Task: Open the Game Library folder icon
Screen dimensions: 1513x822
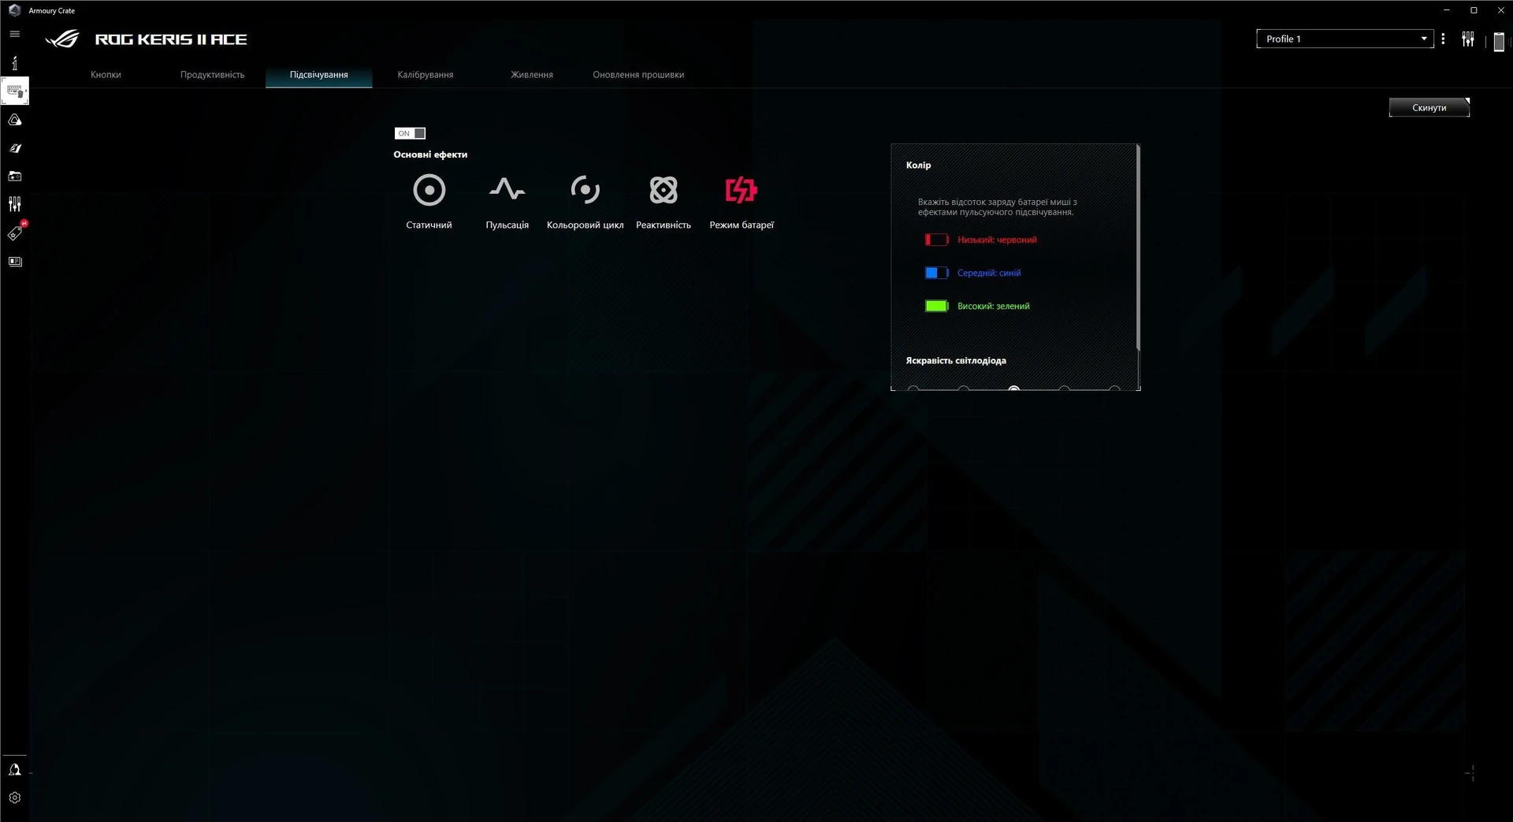Action: coord(14,177)
